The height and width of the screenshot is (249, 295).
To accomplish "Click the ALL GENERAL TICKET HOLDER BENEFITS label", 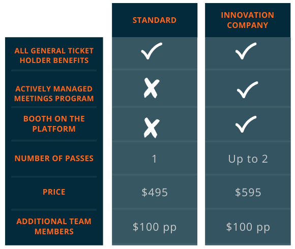I will point(54,55).
